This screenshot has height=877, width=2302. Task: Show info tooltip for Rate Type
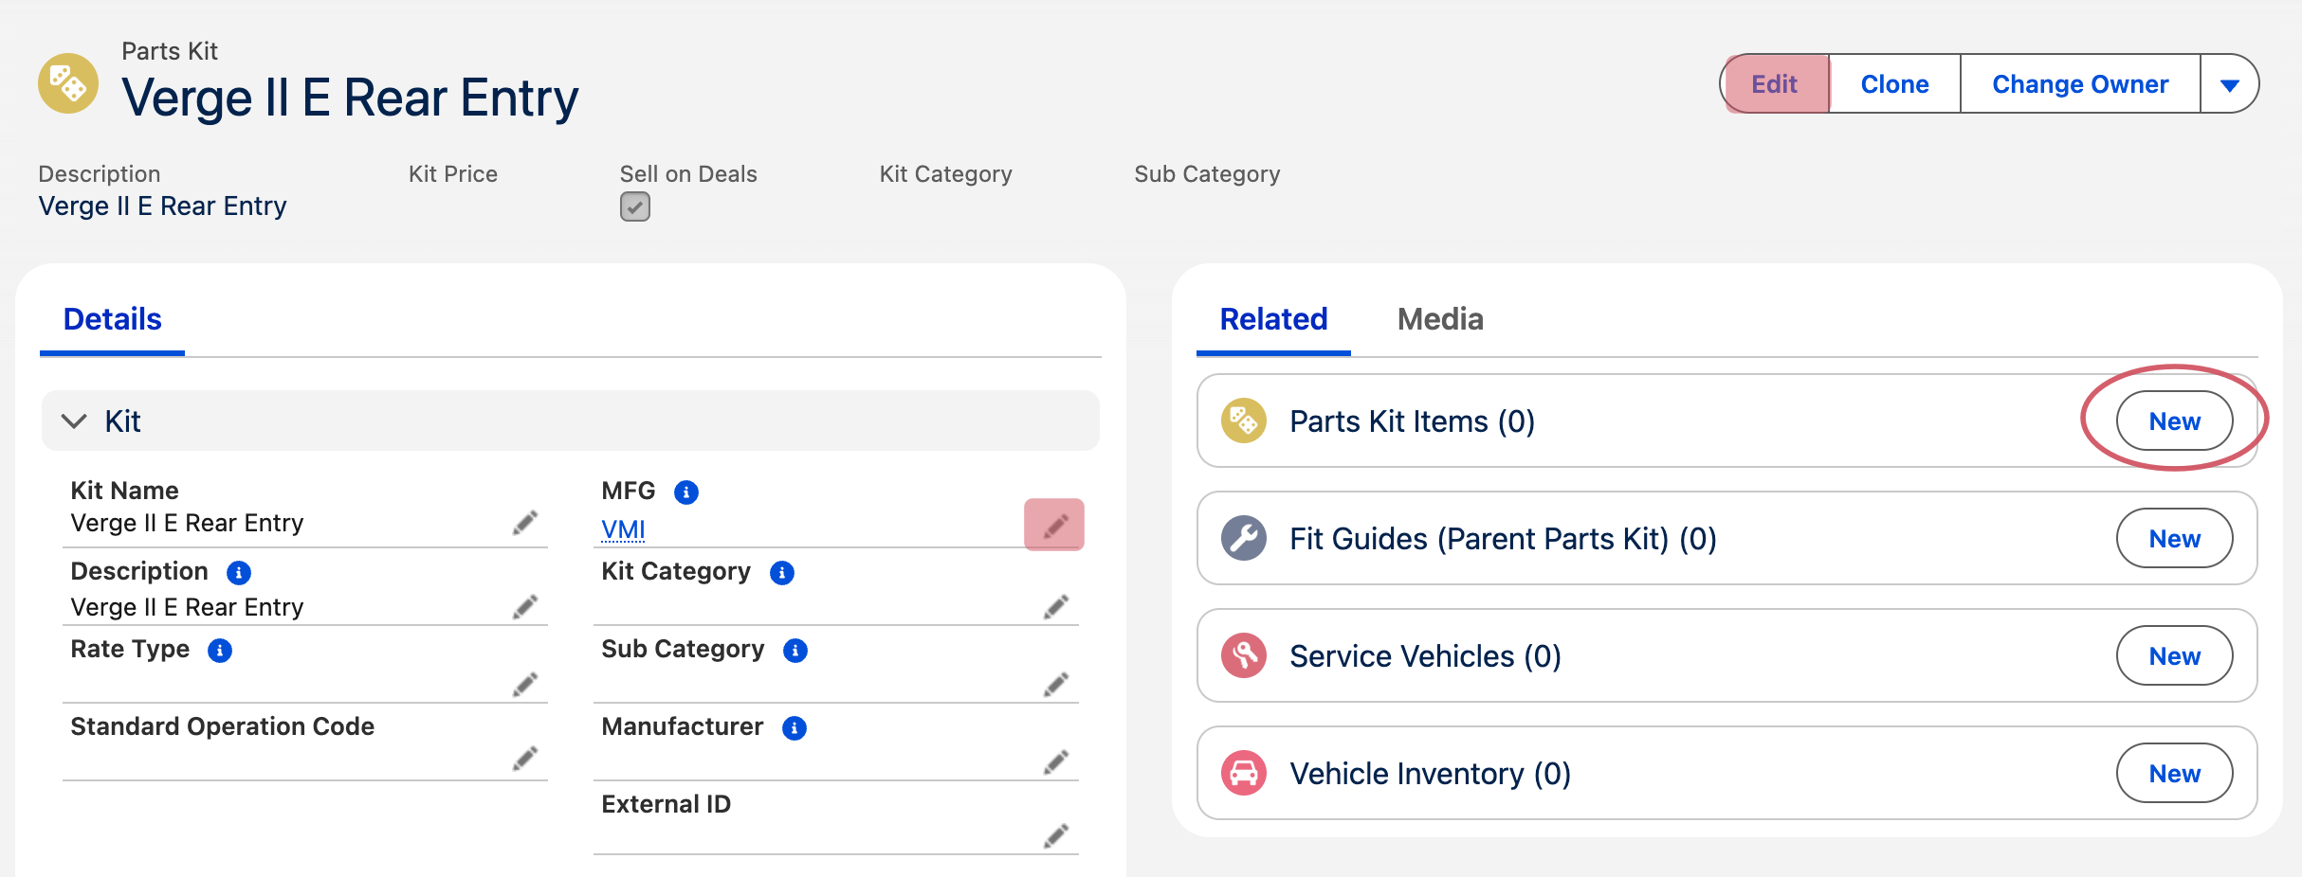(220, 651)
